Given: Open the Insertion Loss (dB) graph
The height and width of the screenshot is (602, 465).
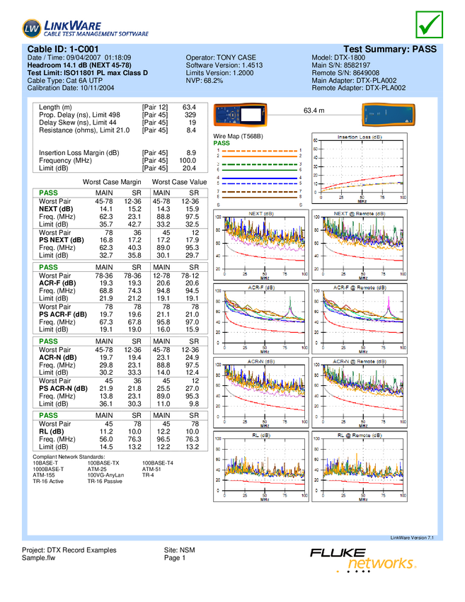Looking at the screenshot, I should tap(360, 168).
